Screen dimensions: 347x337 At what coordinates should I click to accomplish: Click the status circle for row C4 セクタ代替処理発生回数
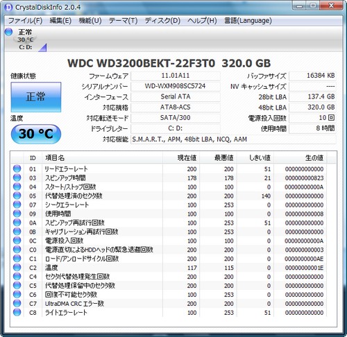tap(17, 277)
